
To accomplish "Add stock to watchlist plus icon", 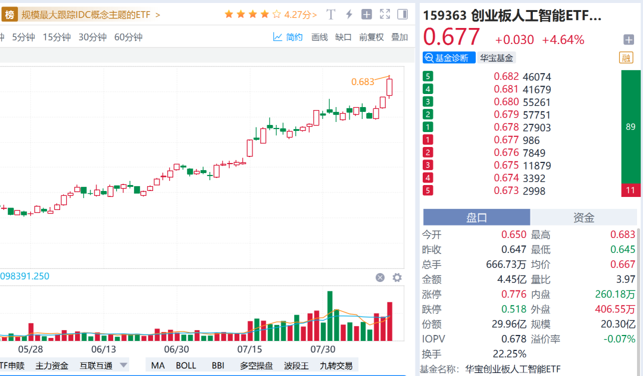I will pos(629,40).
